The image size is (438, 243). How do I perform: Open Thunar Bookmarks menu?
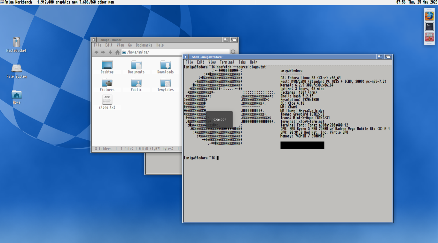pos(144,45)
